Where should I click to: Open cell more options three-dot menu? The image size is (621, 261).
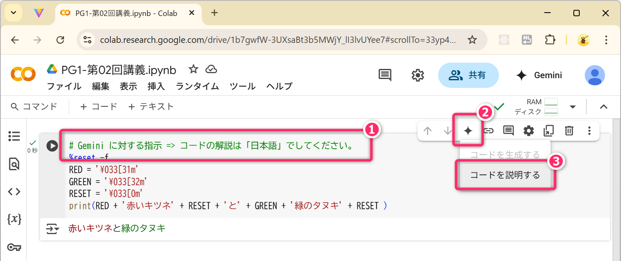[589, 131]
